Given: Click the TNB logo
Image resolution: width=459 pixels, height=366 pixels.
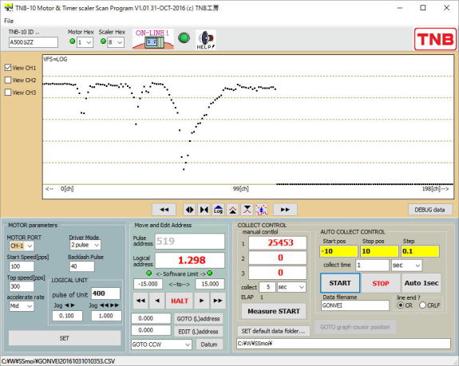Looking at the screenshot, I should (x=435, y=39).
